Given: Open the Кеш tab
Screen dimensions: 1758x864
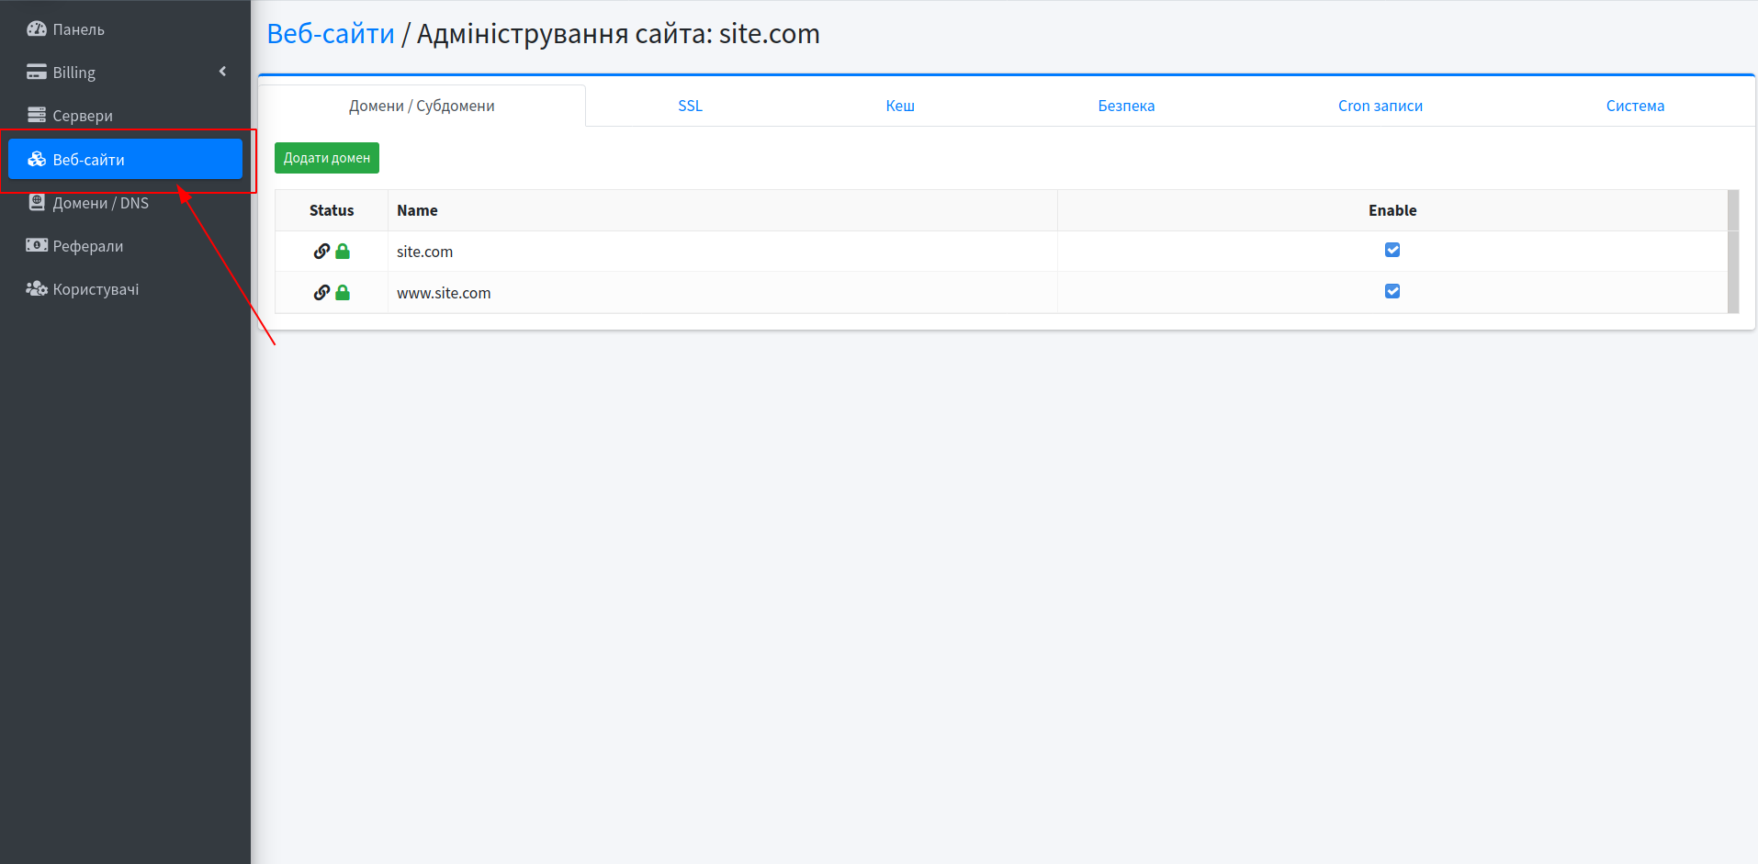Looking at the screenshot, I should [x=900, y=107].
